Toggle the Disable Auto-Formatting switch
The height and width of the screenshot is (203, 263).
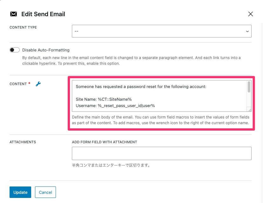[x=15, y=50]
